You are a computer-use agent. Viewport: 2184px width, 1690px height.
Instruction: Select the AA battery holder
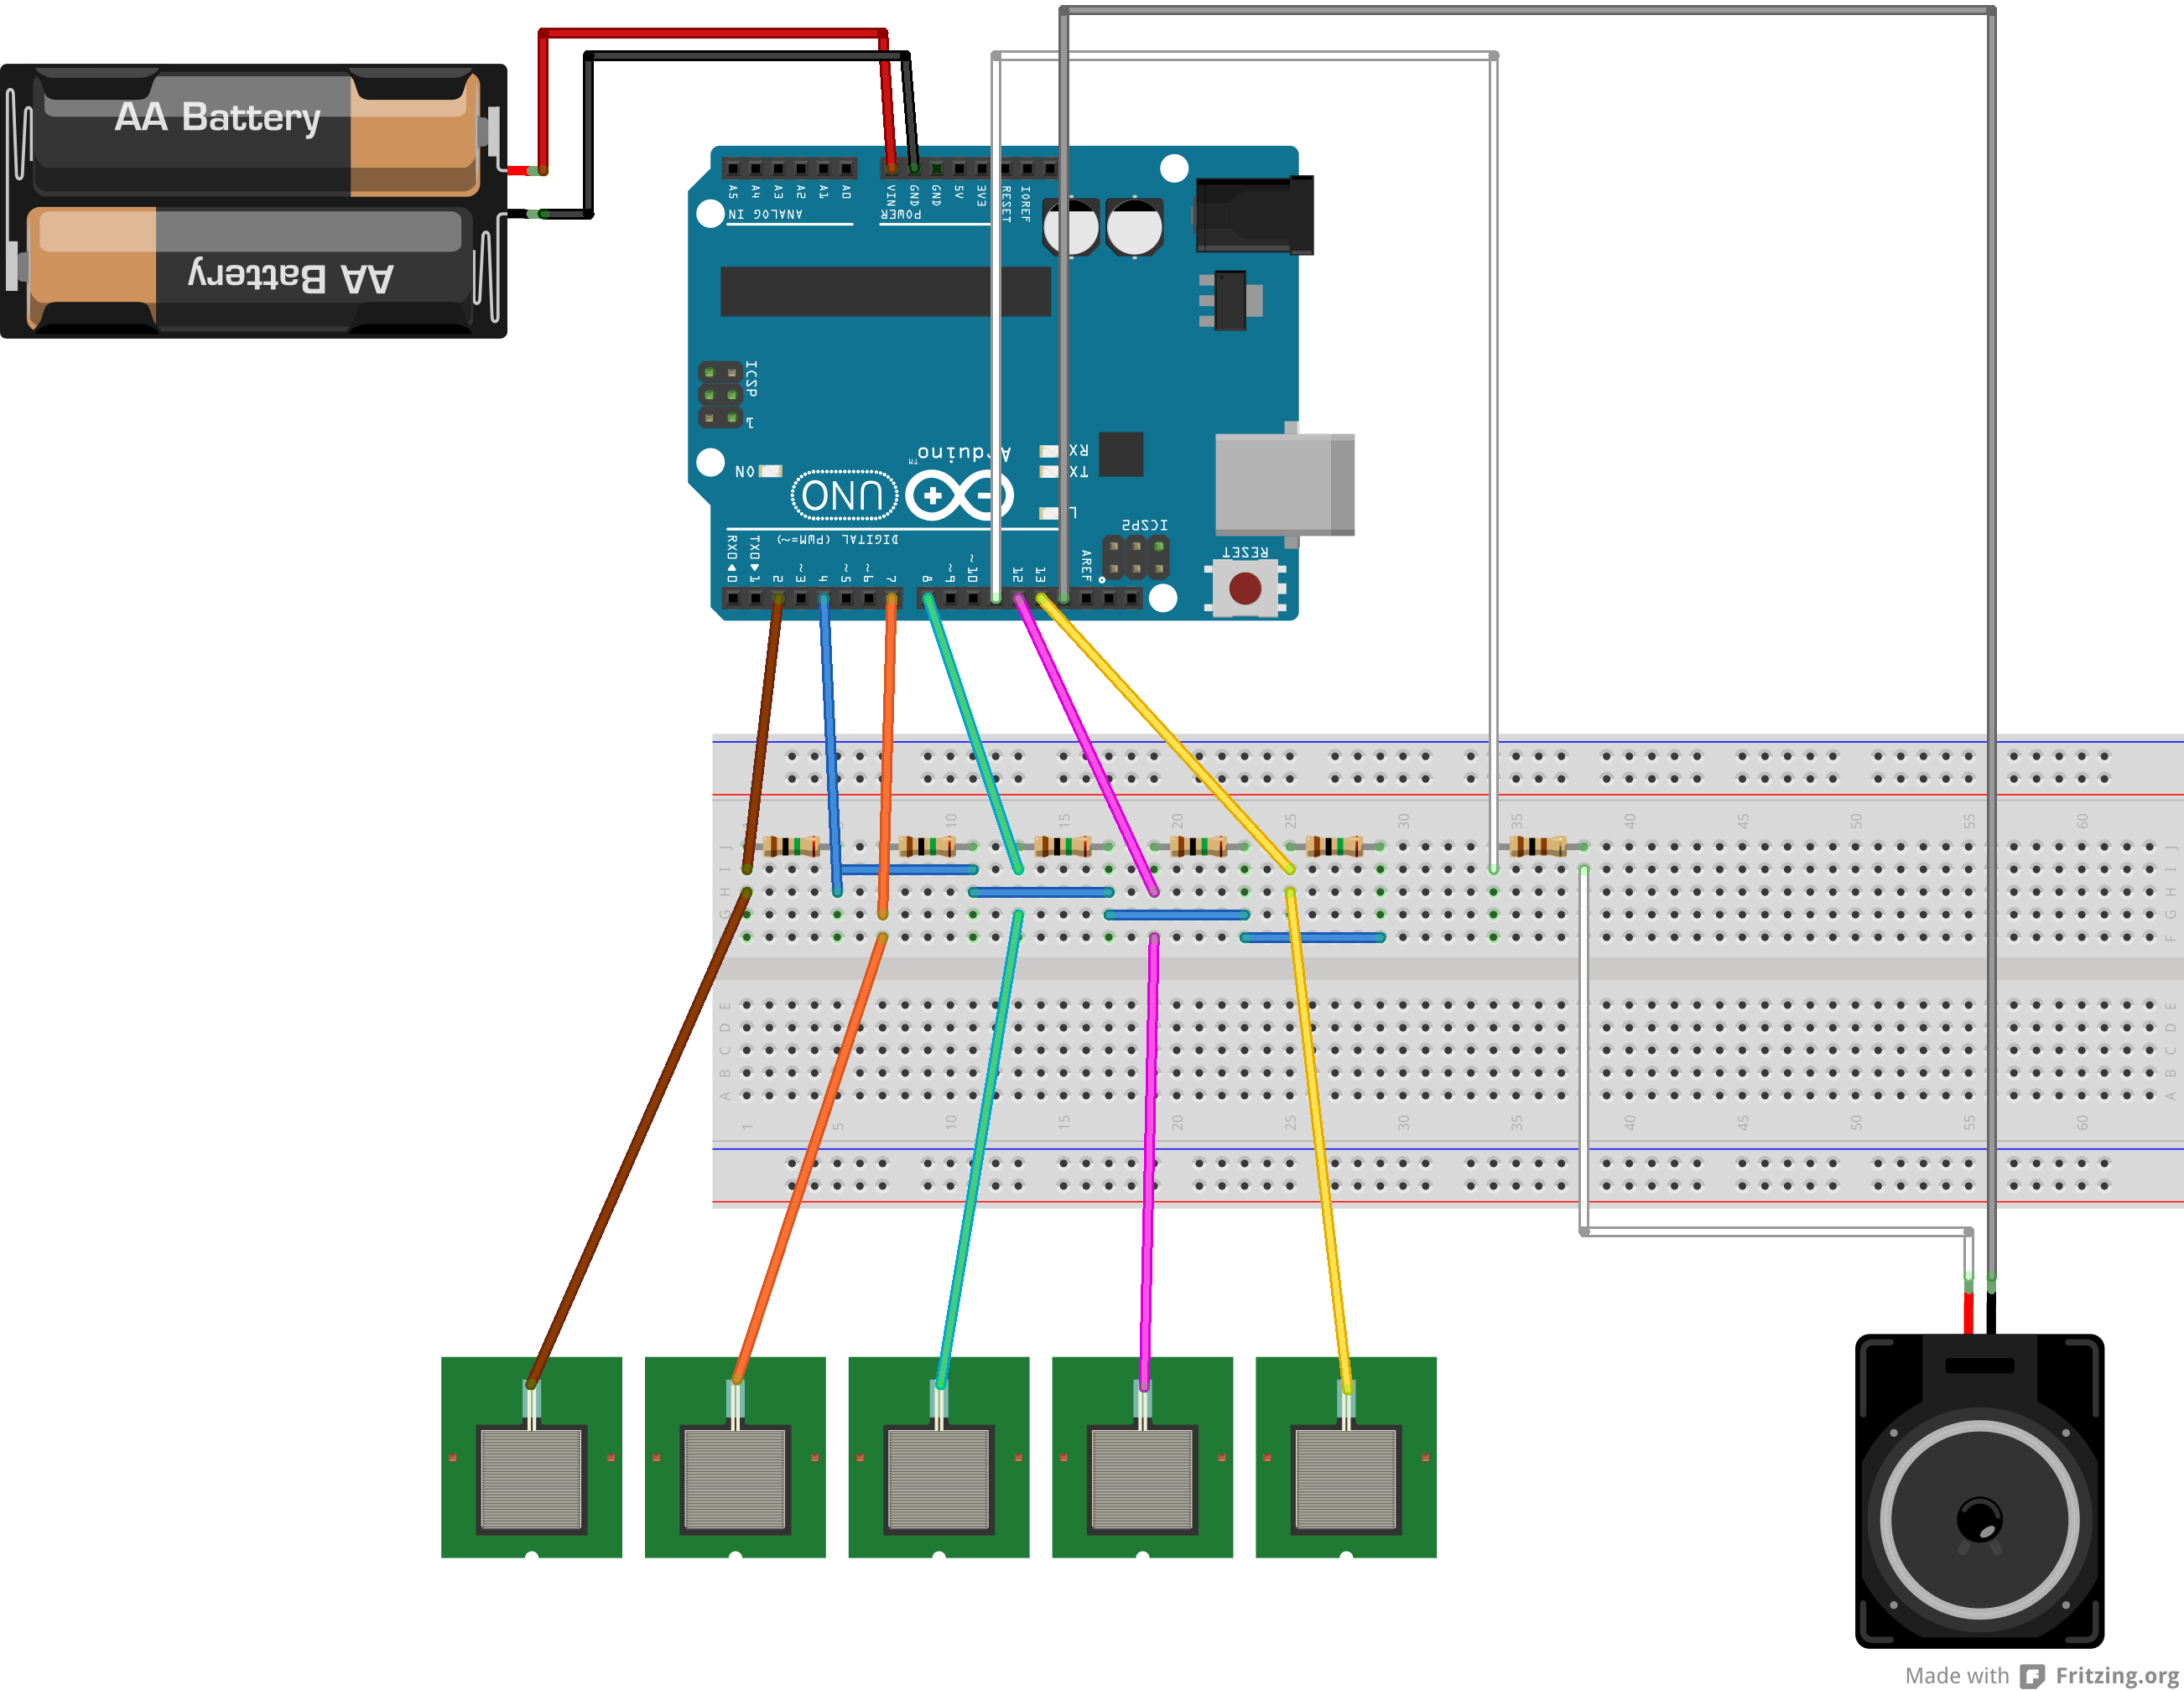[x=254, y=201]
